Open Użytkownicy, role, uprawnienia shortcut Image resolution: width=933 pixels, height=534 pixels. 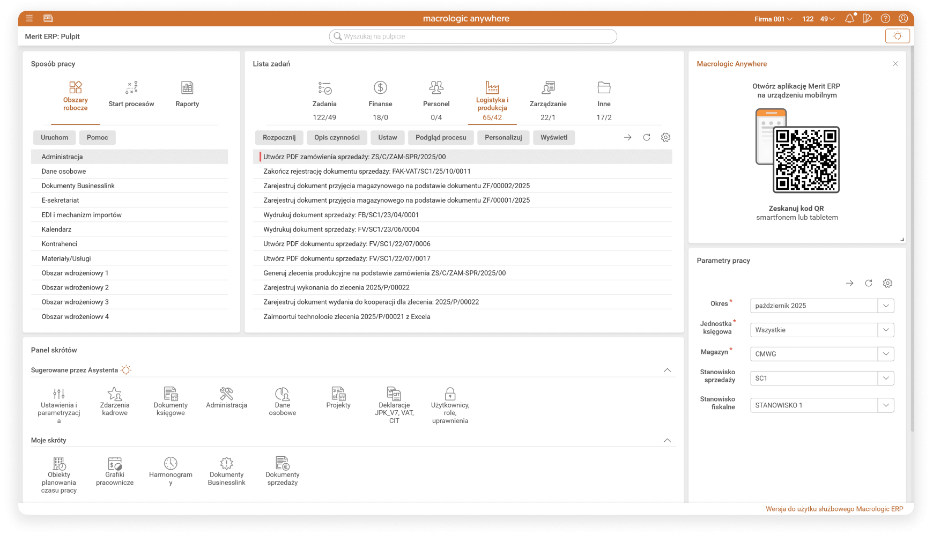(x=450, y=405)
